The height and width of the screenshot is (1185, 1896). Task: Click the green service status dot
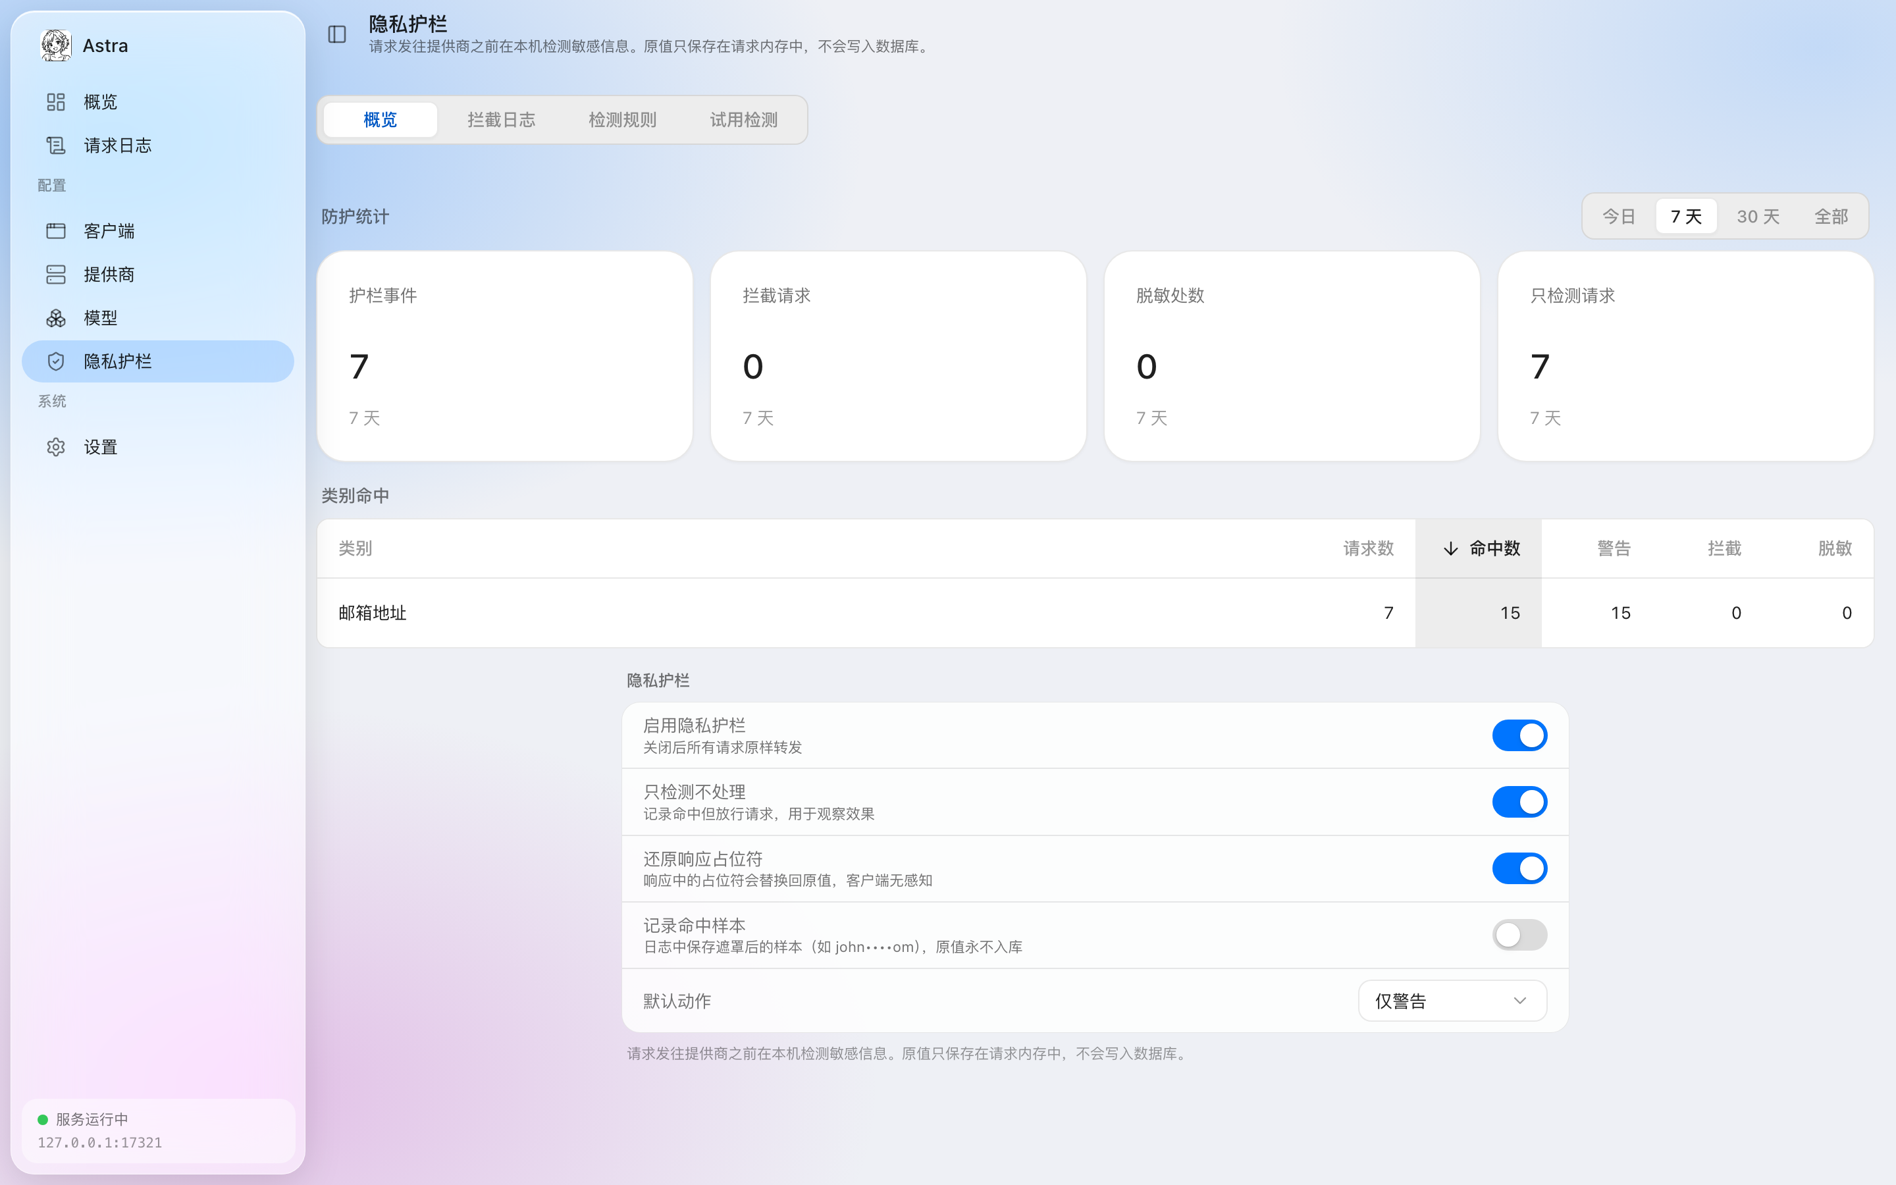[43, 1119]
